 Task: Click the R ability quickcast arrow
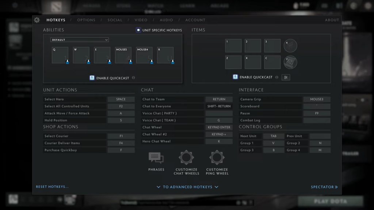173,62
